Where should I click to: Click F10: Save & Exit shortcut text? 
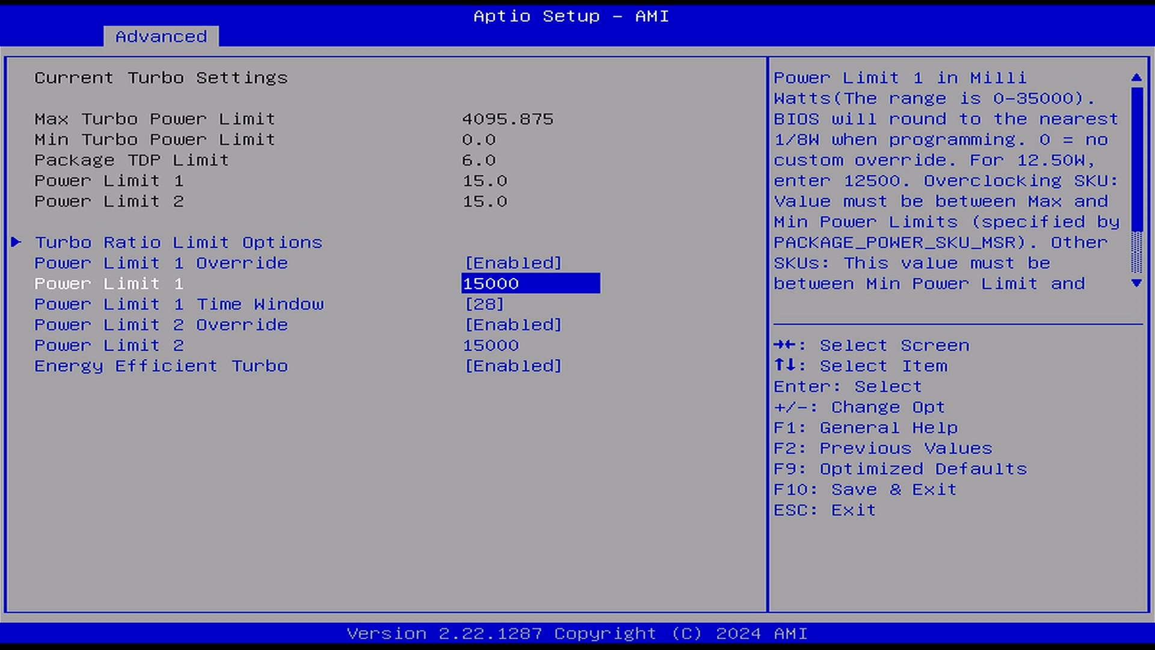864,489
